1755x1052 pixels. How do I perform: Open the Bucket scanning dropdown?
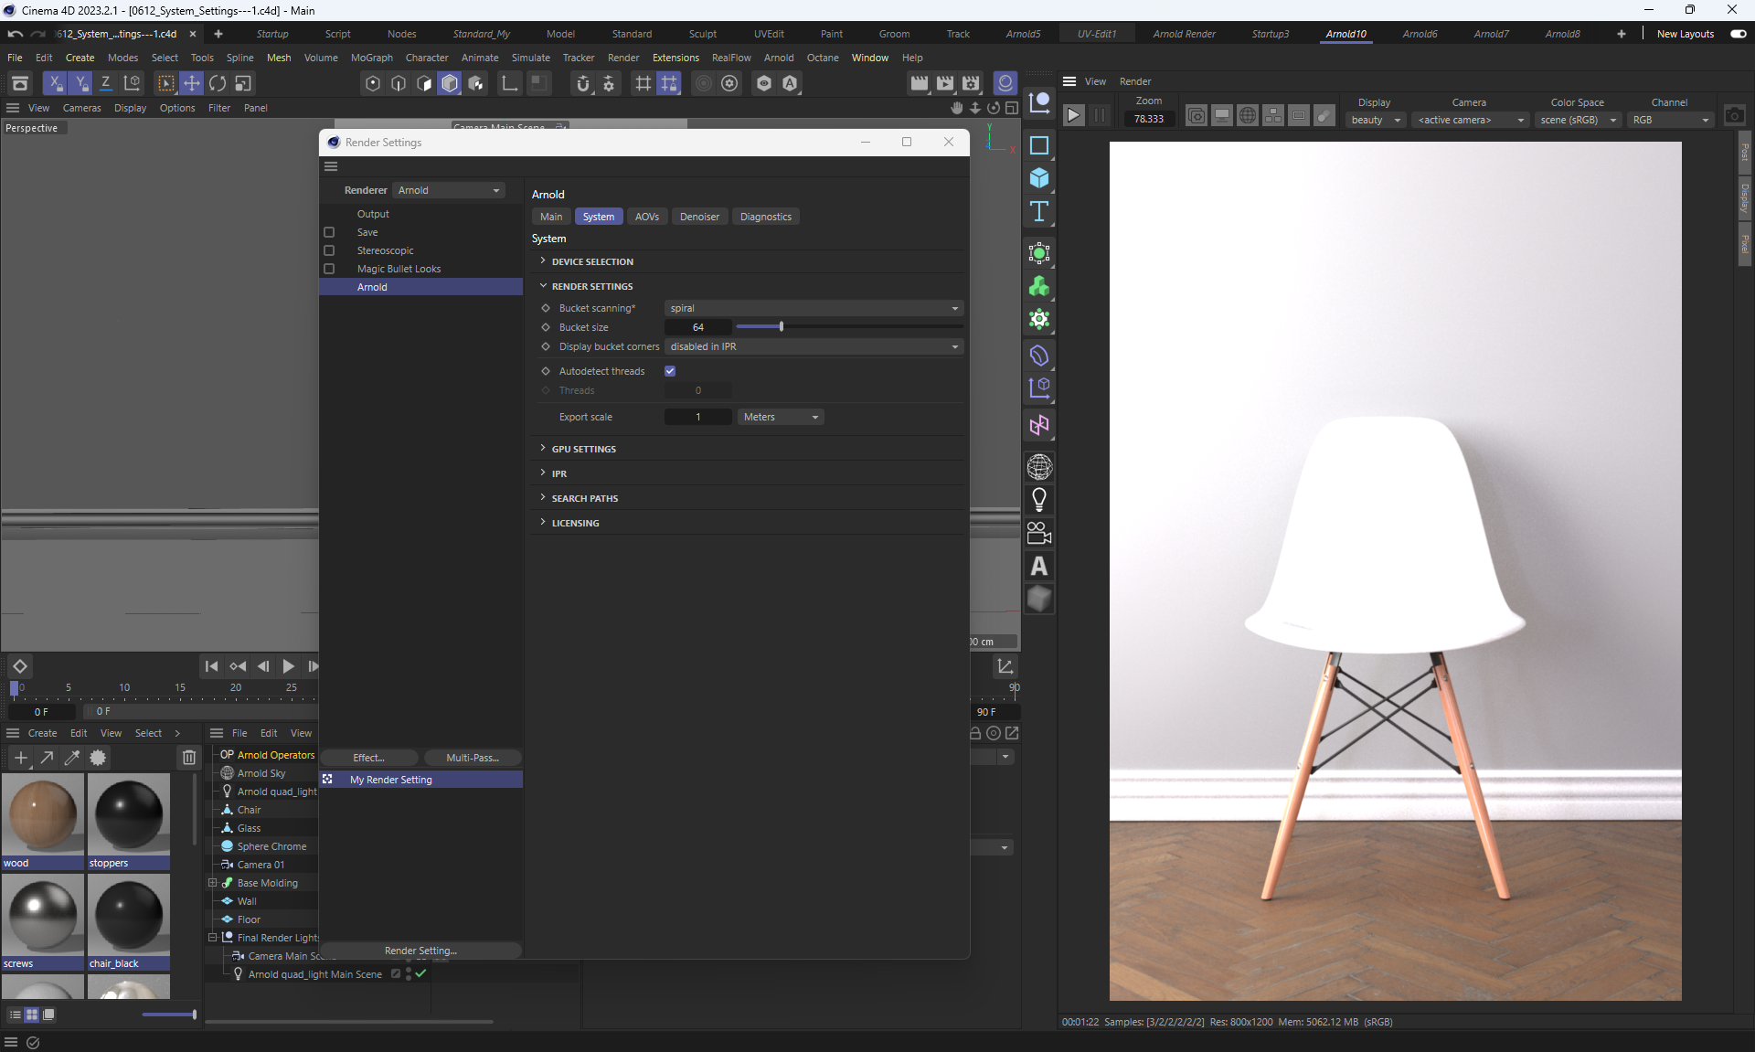pyautogui.click(x=813, y=308)
